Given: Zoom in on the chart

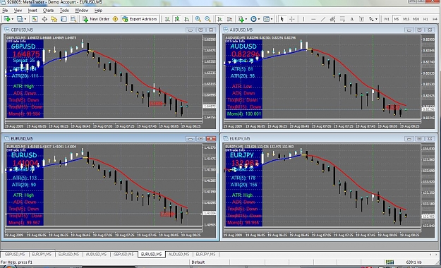Looking at the screenshot, I should [198, 19].
